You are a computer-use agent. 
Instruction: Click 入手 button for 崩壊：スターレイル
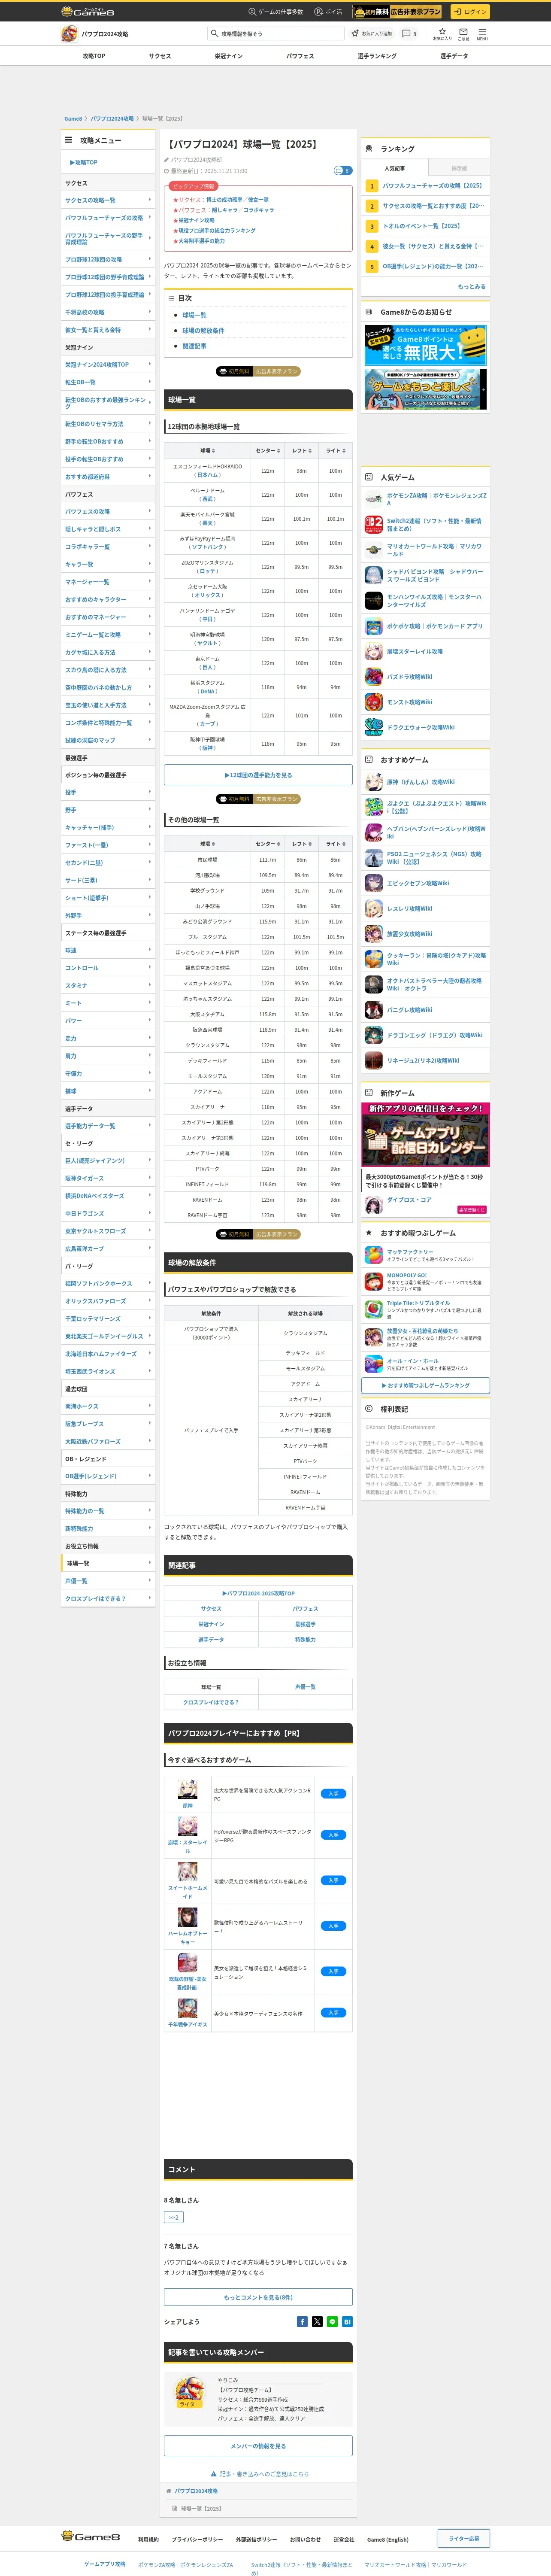(x=333, y=1835)
